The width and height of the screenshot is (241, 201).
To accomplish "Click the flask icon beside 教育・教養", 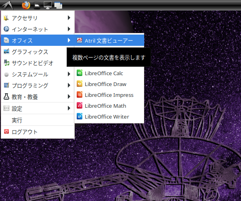I will point(6,96).
